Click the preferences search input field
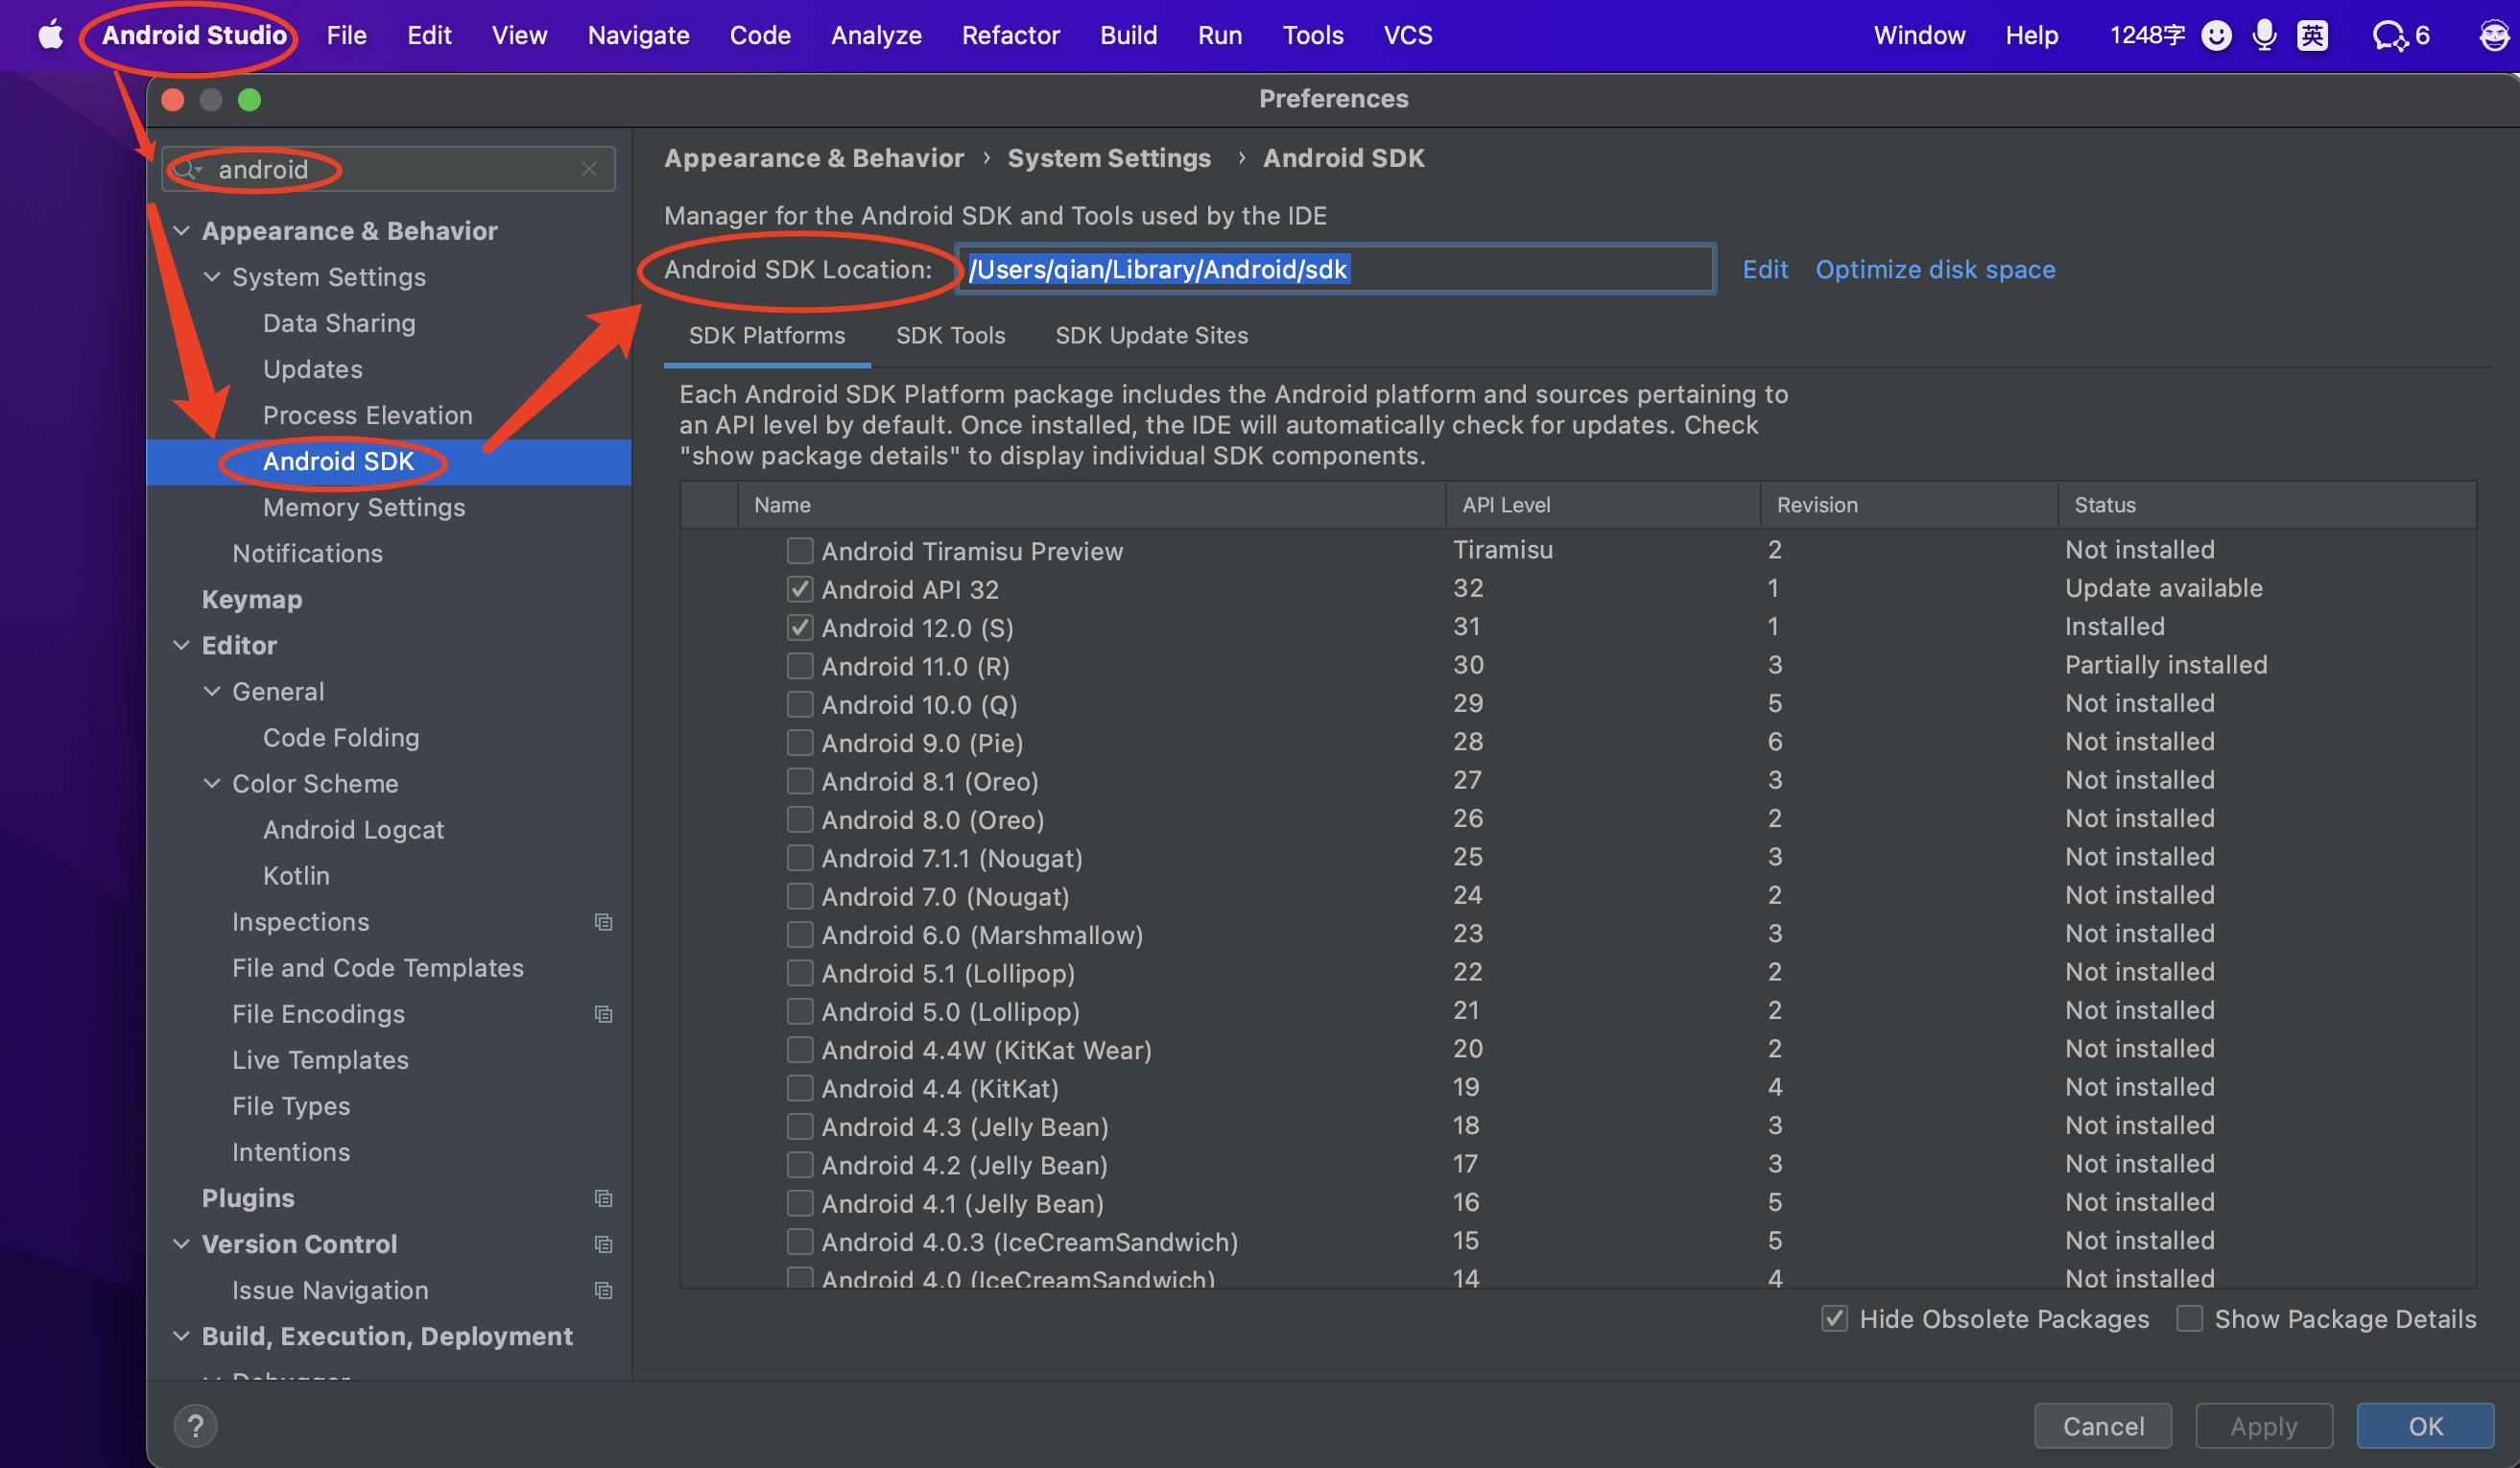 (388, 169)
